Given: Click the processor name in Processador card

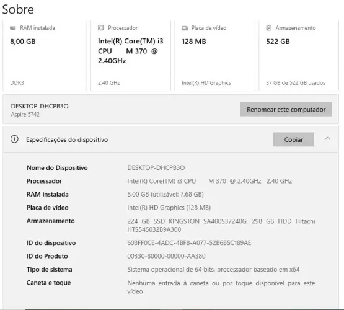Looking at the screenshot, I should coord(131,51).
